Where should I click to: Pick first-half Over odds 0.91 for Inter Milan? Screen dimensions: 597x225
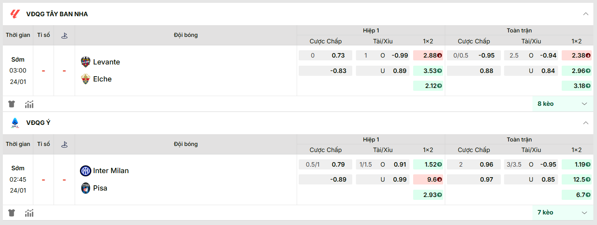(400, 165)
